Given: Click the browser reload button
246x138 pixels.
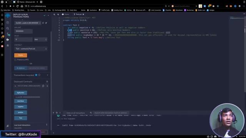Looking at the screenshot, I should point(17,6).
